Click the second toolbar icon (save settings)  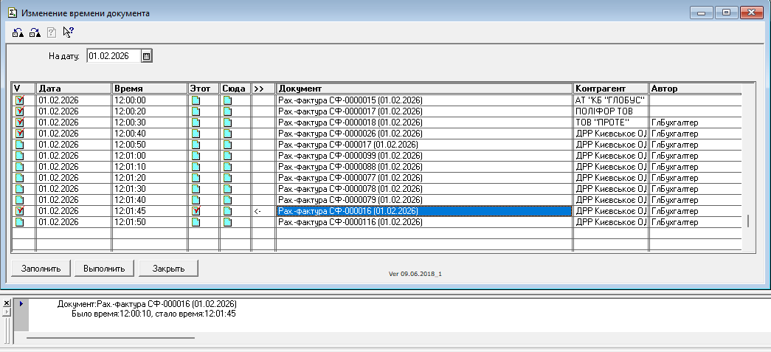35,32
